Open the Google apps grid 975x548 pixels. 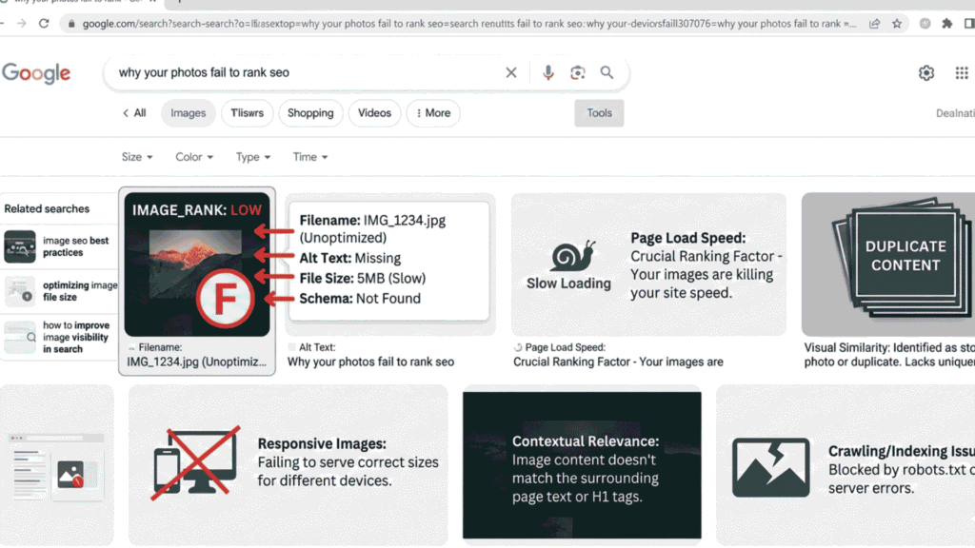click(962, 73)
